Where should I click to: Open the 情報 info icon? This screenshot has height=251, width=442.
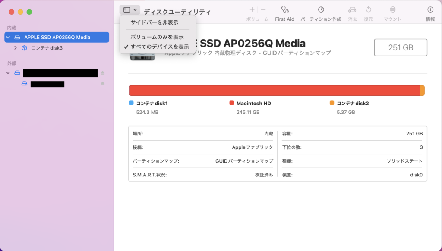coord(430,9)
